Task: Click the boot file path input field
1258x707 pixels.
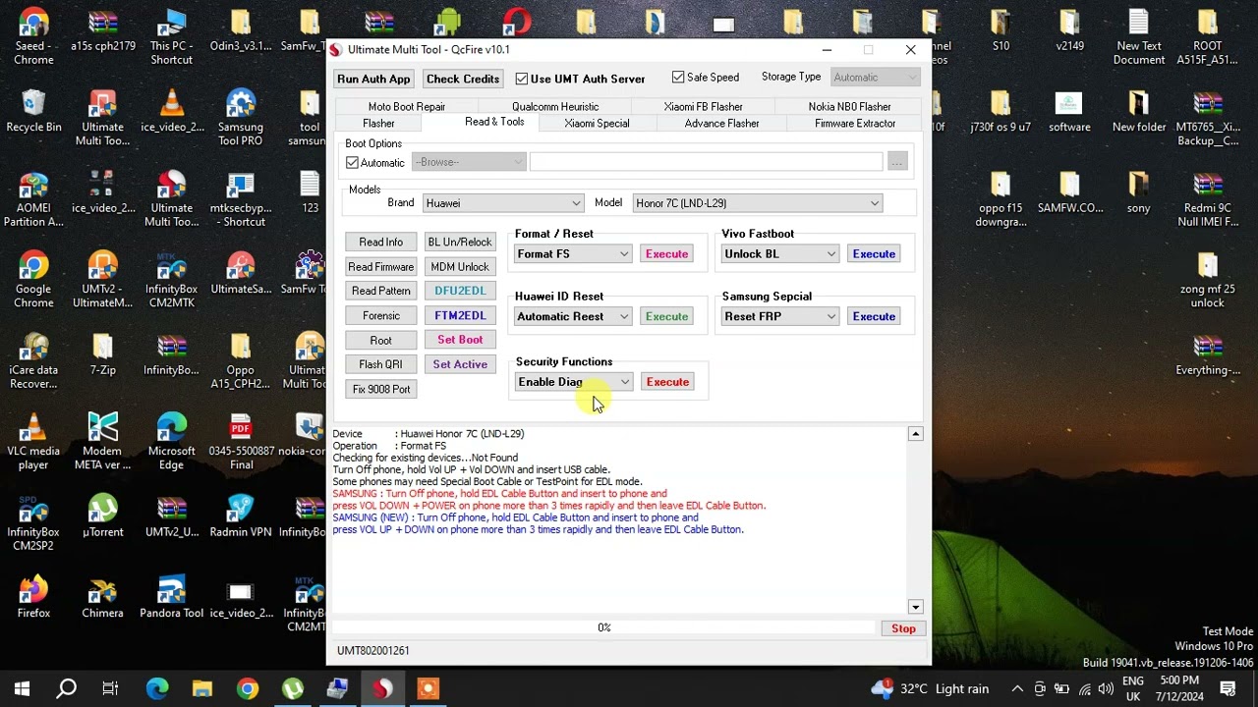Action: tap(707, 162)
